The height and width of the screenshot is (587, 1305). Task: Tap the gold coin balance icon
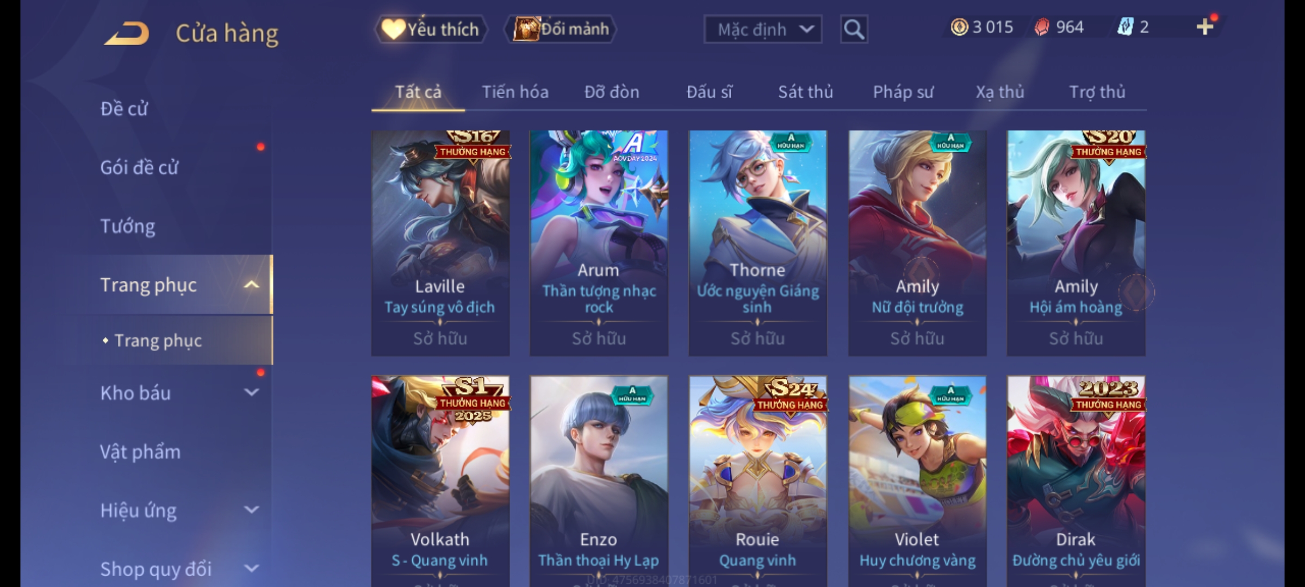[959, 27]
